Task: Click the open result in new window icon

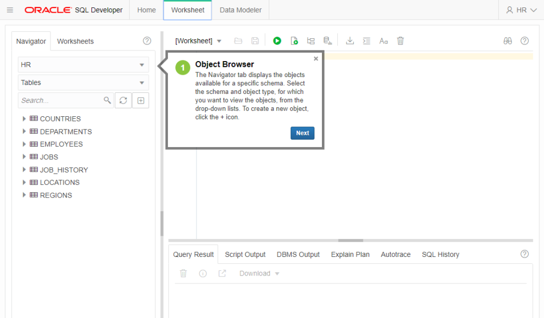Action: [222, 273]
